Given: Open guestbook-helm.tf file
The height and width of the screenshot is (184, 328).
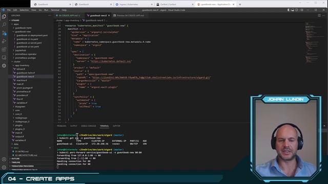Looking at the screenshot, I should point(26,73).
